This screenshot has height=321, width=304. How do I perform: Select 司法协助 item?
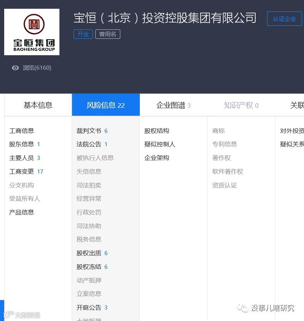[89, 226]
